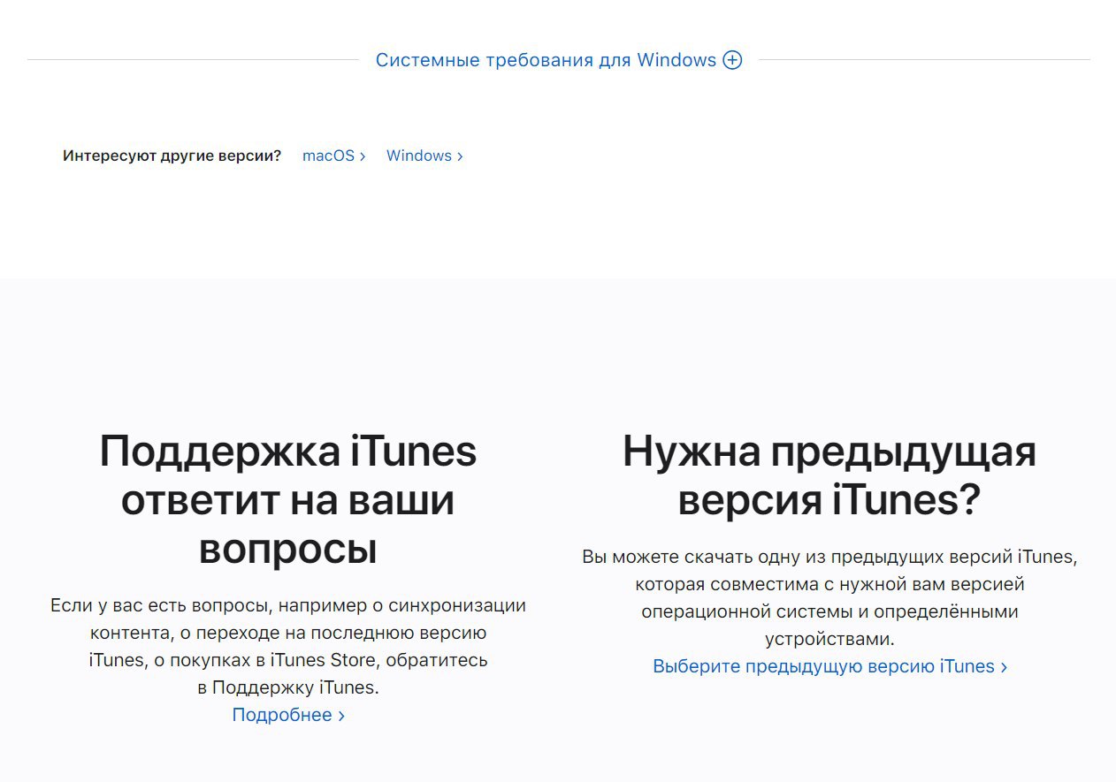
Task: Expand the 'Системные требования для Windows' section
Action: click(558, 60)
